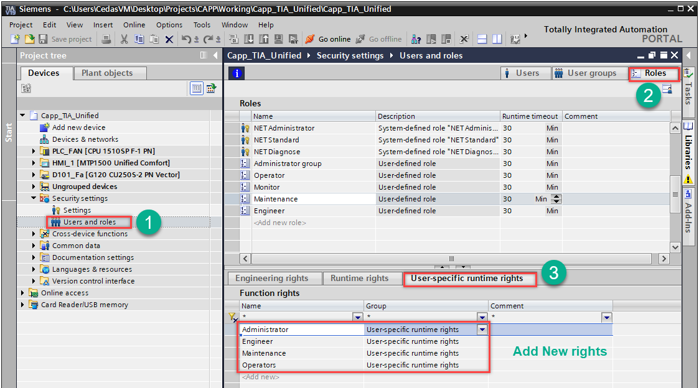This screenshot has height=388, width=699.
Task: Expand the PLC_FAN device node
Action: coord(34,151)
